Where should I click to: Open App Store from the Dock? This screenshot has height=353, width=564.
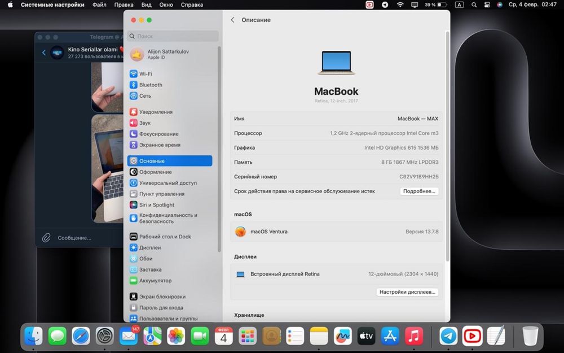390,337
